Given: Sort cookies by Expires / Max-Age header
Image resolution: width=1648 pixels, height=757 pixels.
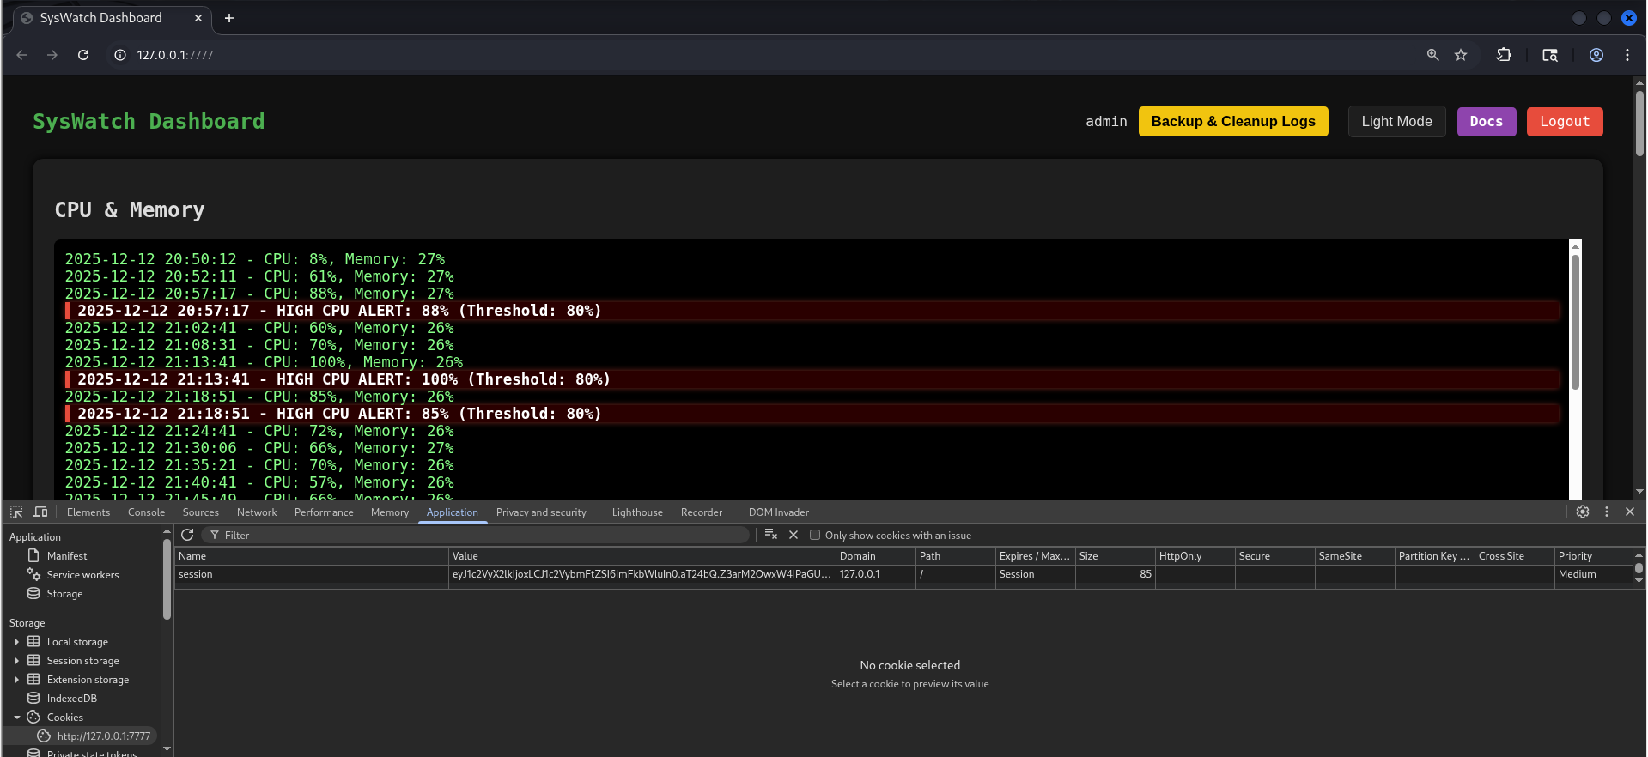Looking at the screenshot, I should (x=1036, y=556).
